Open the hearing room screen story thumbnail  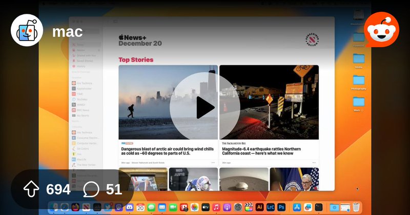[143, 180]
